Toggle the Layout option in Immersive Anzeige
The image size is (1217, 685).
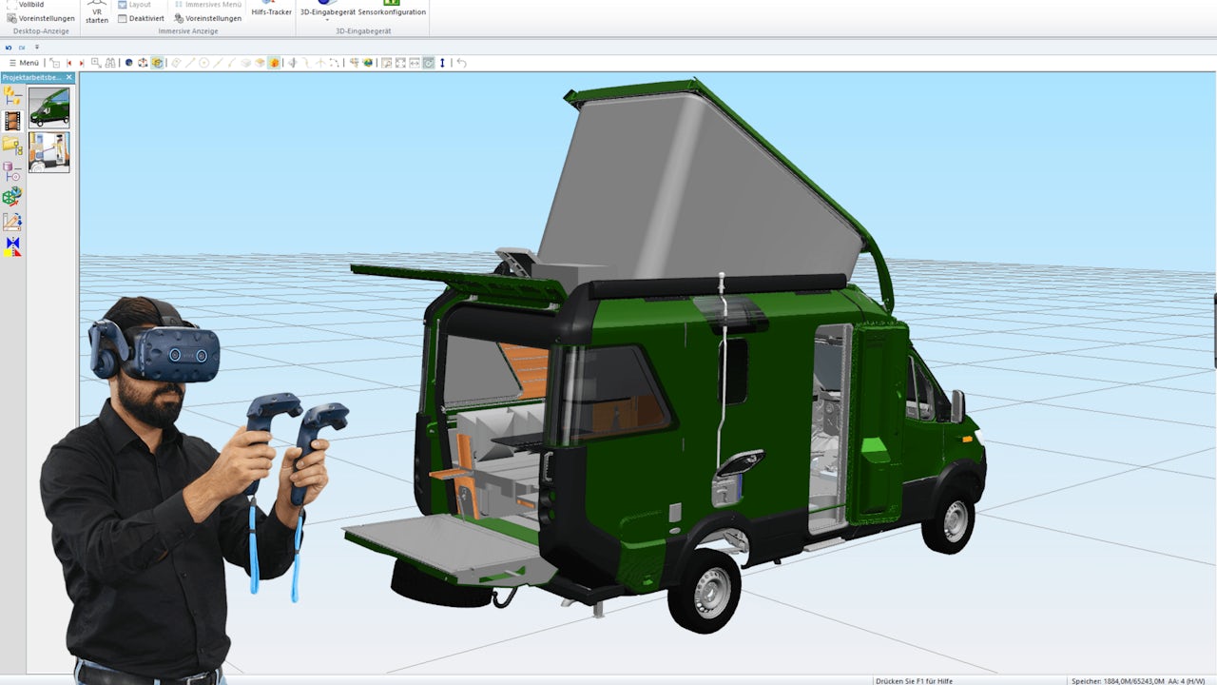[x=133, y=5]
